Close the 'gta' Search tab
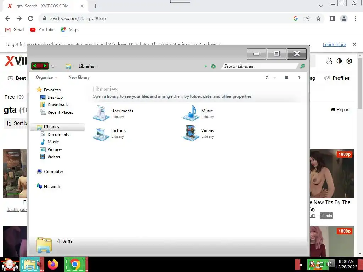Screen dimensions: 363x272 coord(82,6)
